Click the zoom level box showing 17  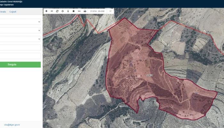(x=110, y=11)
